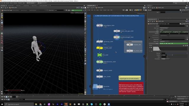Click the Remap ramp graph
The width and height of the screenshot is (189, 106).
tap(170, 49)
